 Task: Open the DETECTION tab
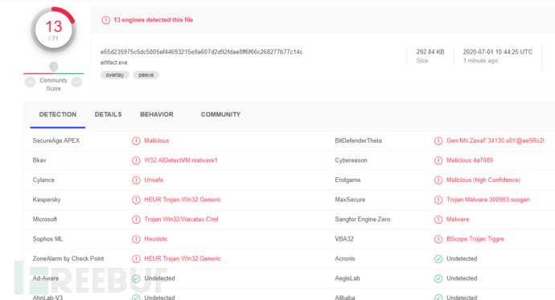(58, 115)
